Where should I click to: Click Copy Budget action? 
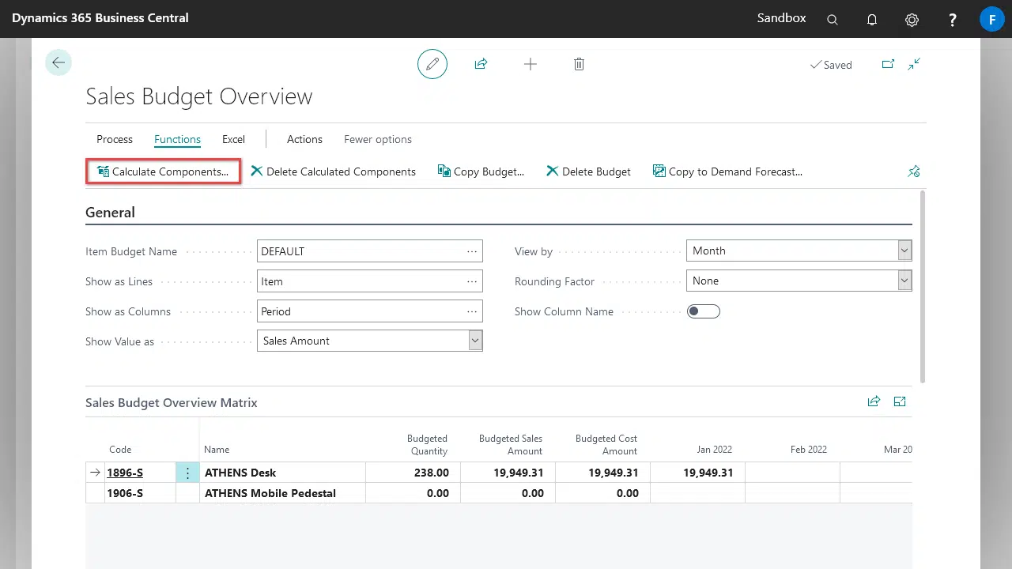[481, 171]
